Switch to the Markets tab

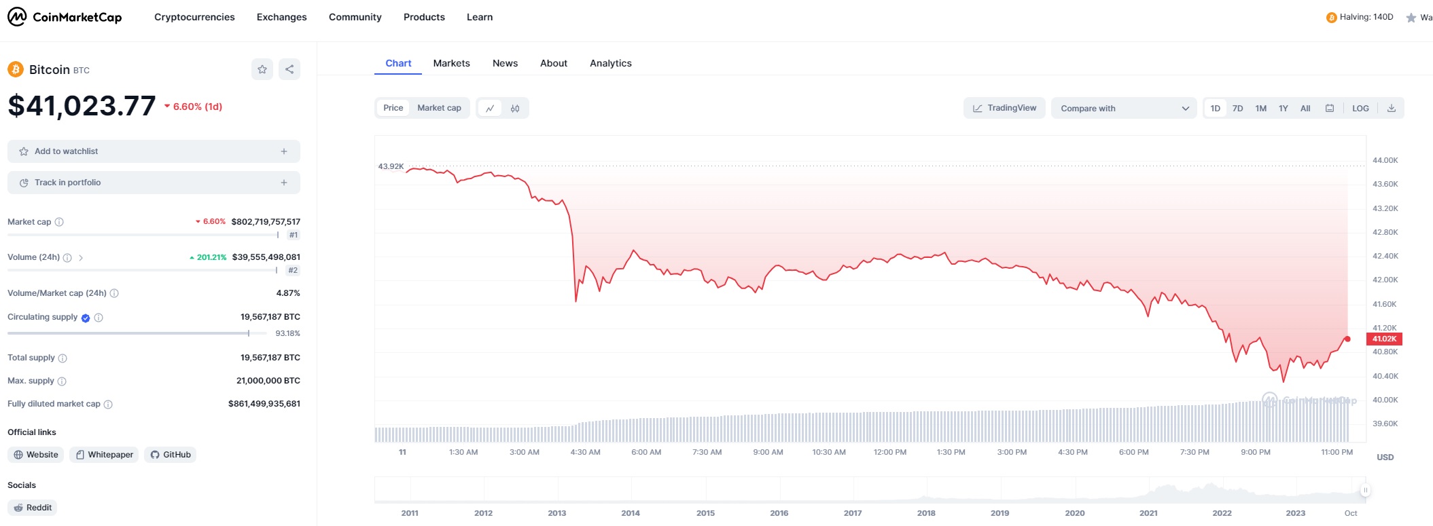point(452,63)
